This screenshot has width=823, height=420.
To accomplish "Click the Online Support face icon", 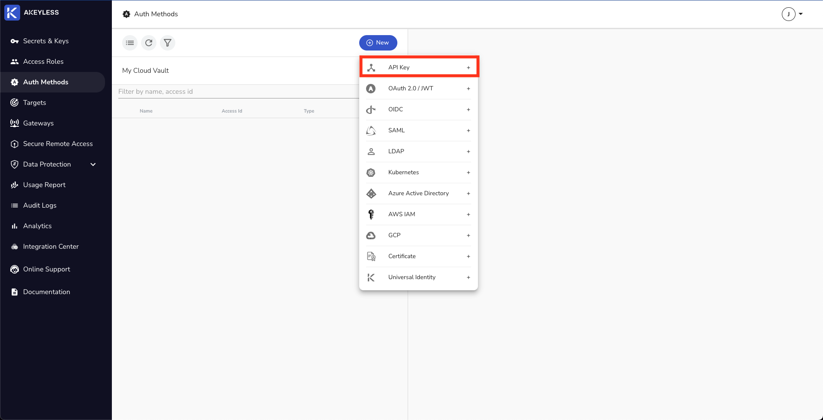I will (x=15, y=269).
